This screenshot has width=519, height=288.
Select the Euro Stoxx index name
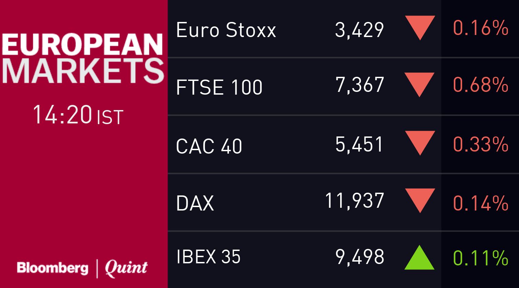[x=226, y=30]
